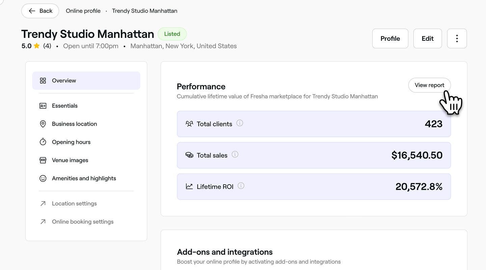Click the 5.0 rating score

point(26,46)
